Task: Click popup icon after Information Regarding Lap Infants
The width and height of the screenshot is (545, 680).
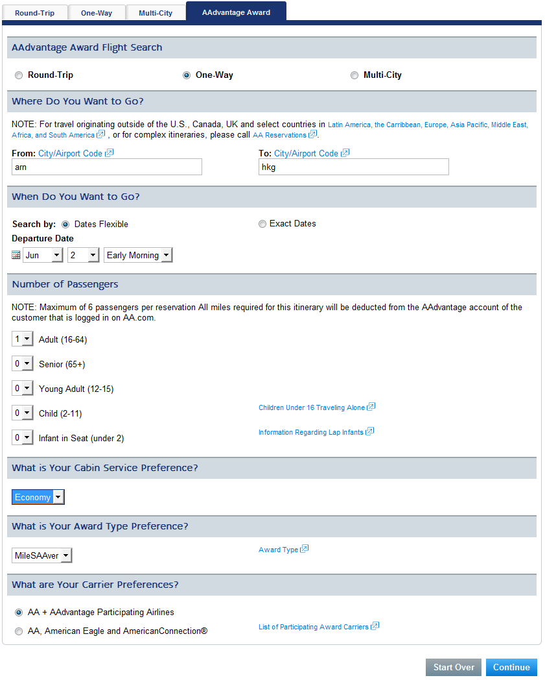Action: coord(369,431)
